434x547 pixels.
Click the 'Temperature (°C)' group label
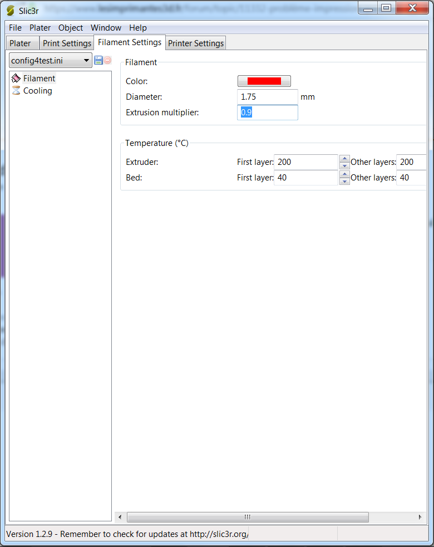[x=157, y=143]
